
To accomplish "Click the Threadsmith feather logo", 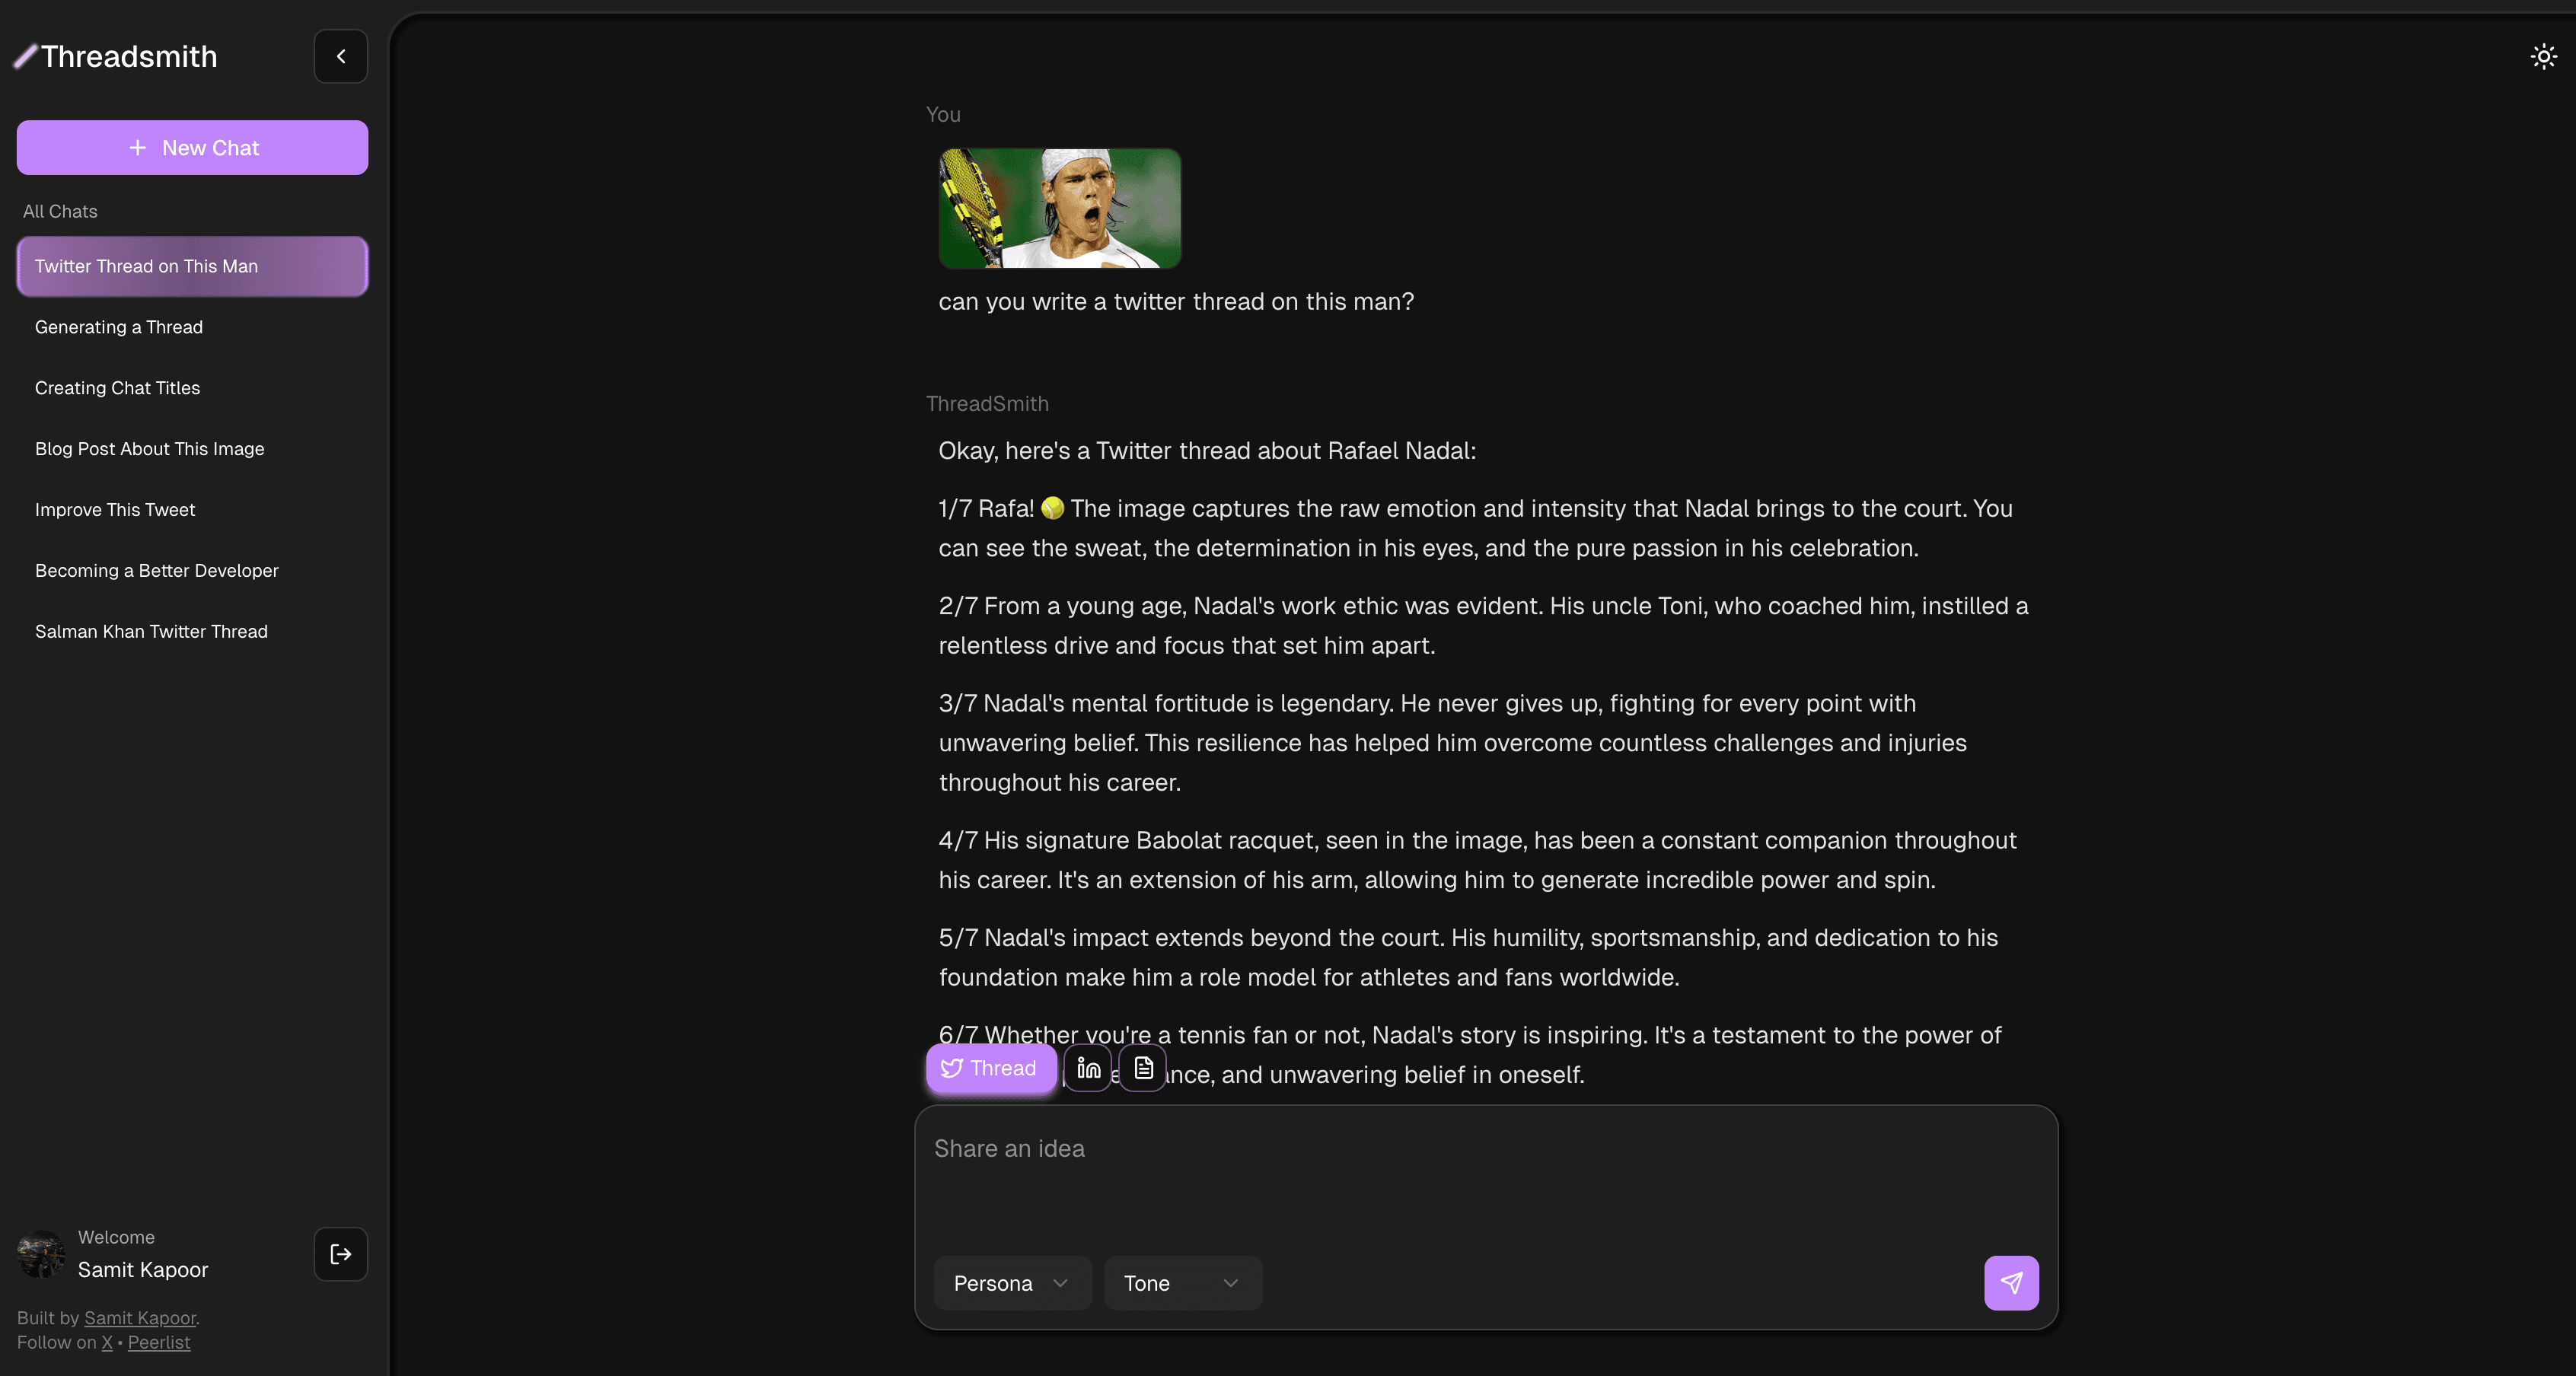I will click(x=25, y=57).
